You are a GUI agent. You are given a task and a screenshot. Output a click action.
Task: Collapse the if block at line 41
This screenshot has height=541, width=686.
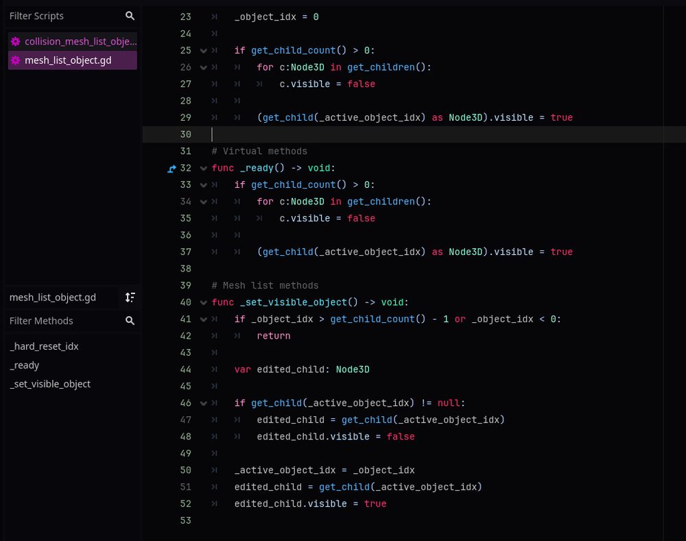(x=204, y=320)
